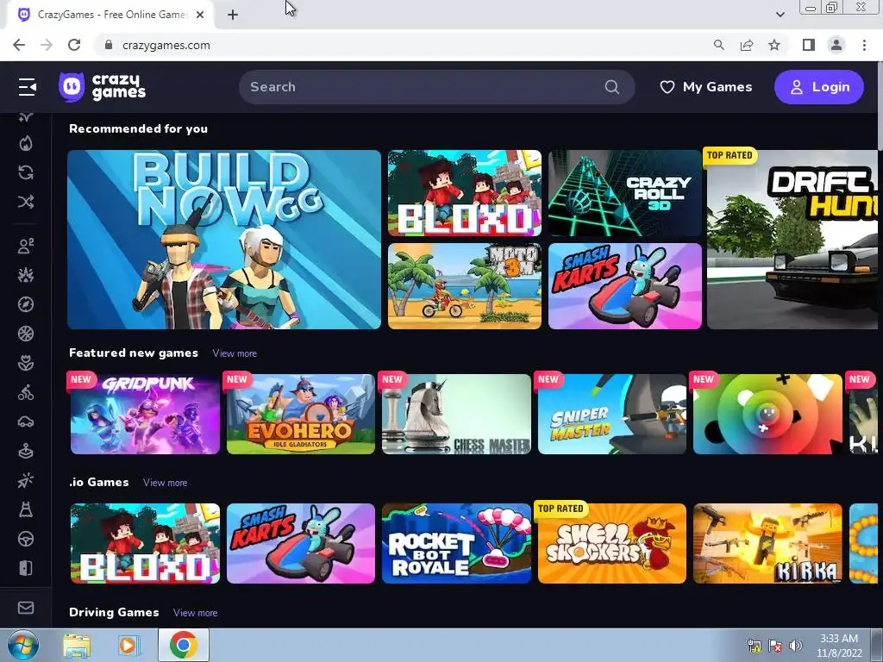Open the Chrome three-dot menu
The image size is (883, 662).
point(864,45)
